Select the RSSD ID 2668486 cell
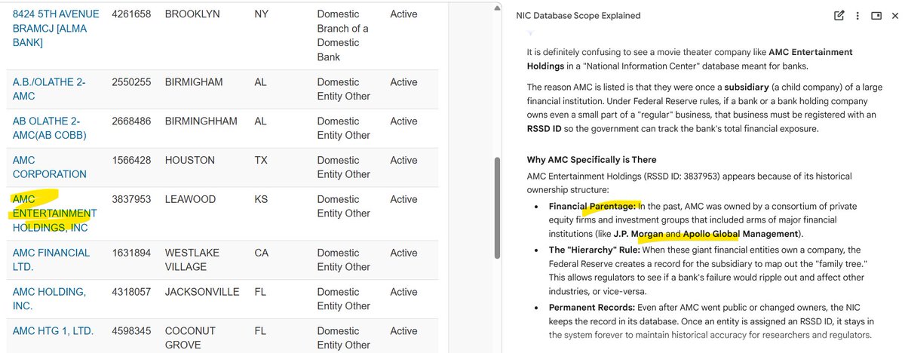 (131, 121)
